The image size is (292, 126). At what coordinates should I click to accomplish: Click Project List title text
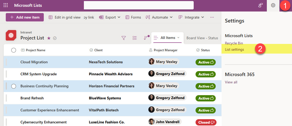pos(32,38)
